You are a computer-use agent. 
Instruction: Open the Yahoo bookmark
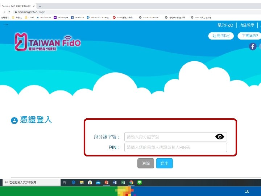(x=61, y=17)
